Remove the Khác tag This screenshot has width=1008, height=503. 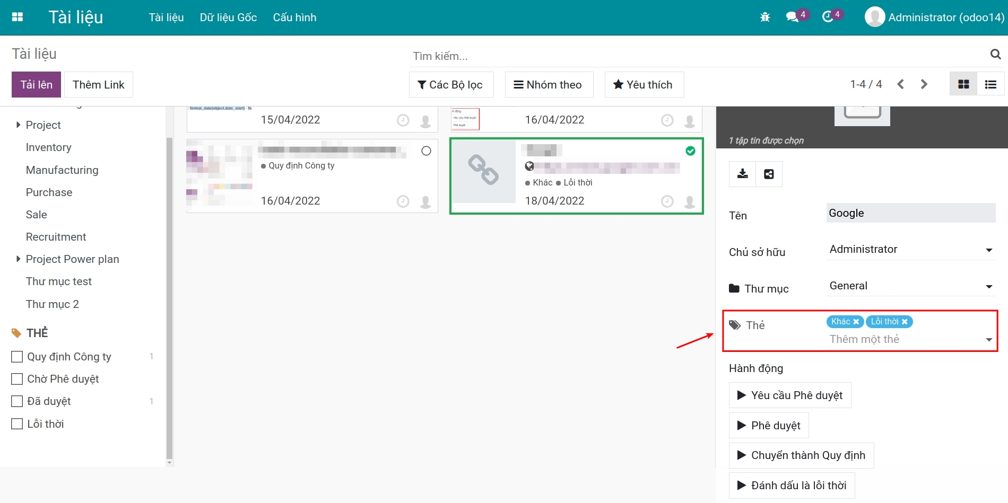[x=856, y=322]
